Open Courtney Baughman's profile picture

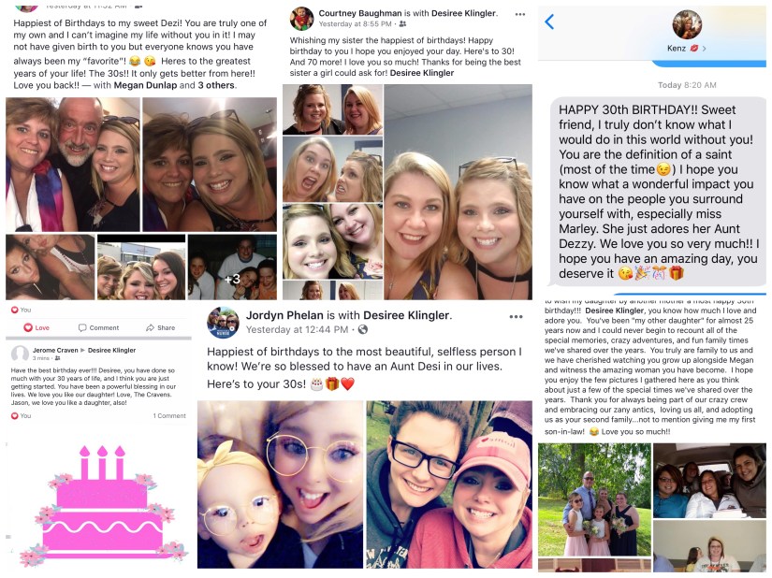click(301, 19)
